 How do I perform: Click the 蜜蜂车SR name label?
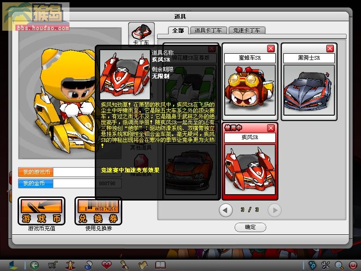click(x=250, y=58)
